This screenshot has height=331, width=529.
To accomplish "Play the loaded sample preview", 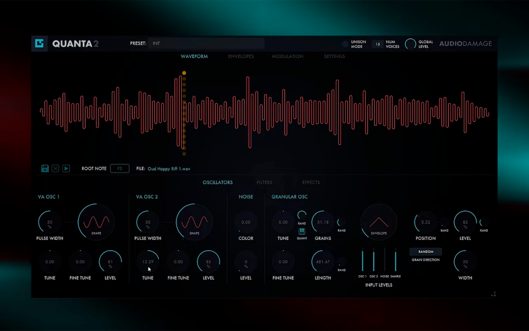I will tap(66, 168).
